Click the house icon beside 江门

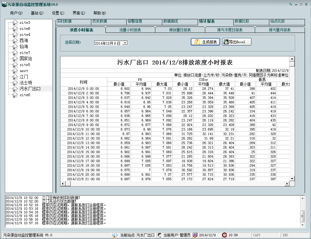click(x=15, y=77)
